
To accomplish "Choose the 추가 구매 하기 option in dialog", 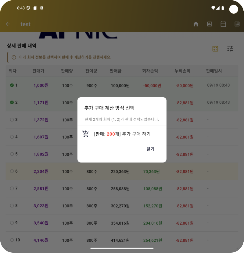I will pos(122,134).
